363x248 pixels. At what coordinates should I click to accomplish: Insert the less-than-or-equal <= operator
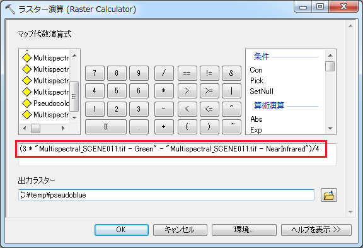(x=209, y=109)
